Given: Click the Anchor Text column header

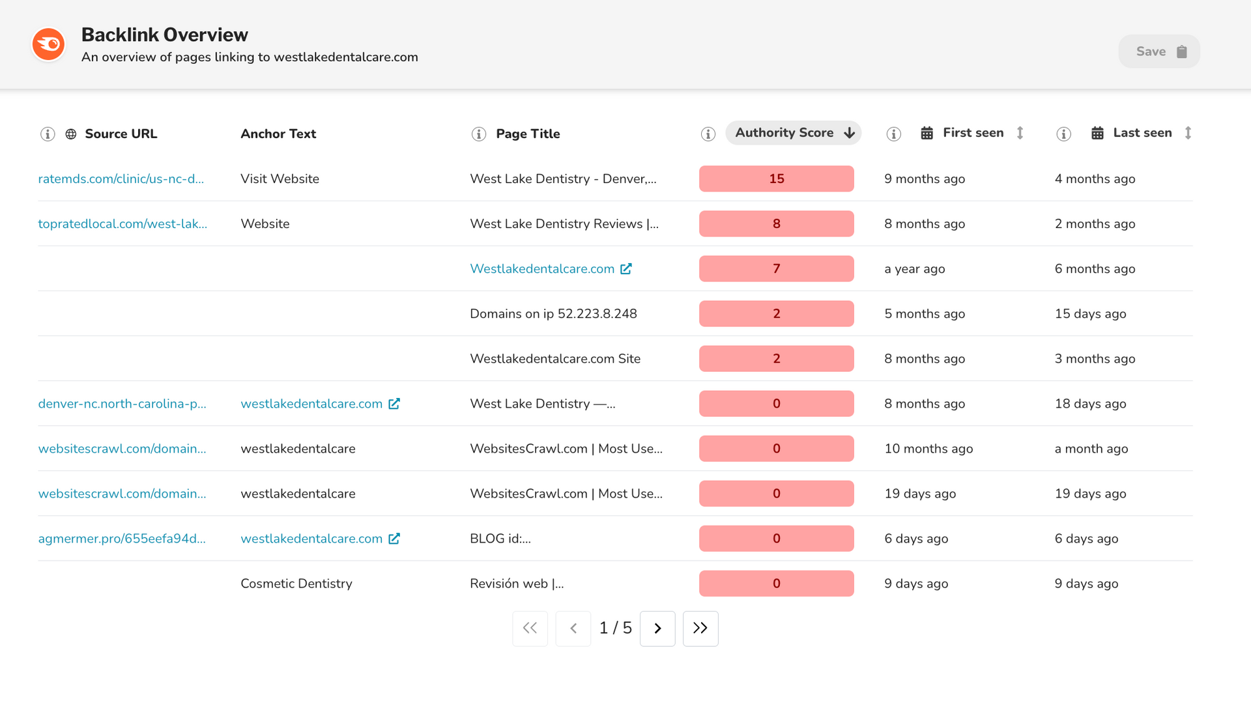Looking at the screenshot, I should 278,134.
